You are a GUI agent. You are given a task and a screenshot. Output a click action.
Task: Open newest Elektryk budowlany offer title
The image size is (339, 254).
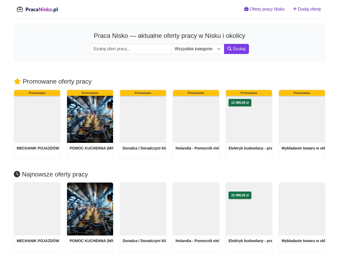[250, 241]
